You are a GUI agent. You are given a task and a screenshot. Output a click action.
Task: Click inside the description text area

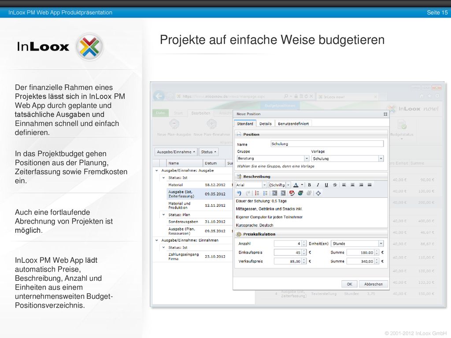pyautogui.click(x=311, y=213)
